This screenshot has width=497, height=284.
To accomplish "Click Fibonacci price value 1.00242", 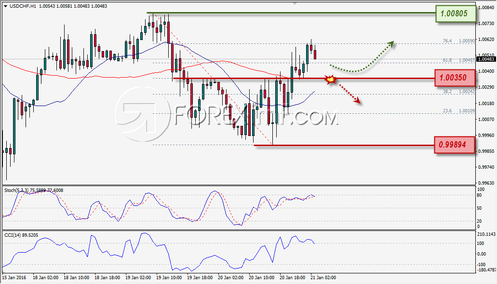I will [x=467, y=91].
